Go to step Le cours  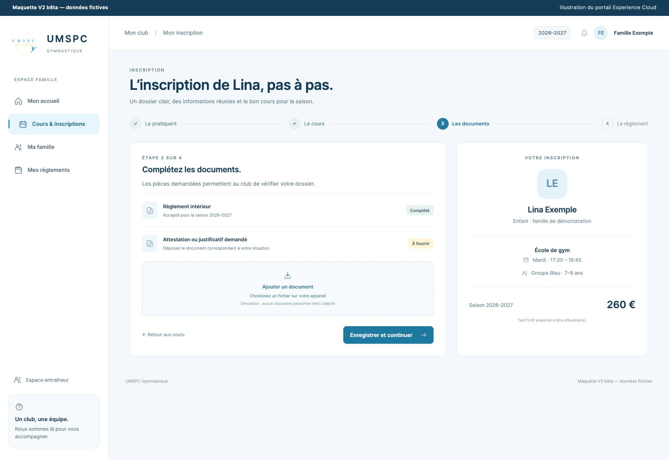[x=307, y=124]
